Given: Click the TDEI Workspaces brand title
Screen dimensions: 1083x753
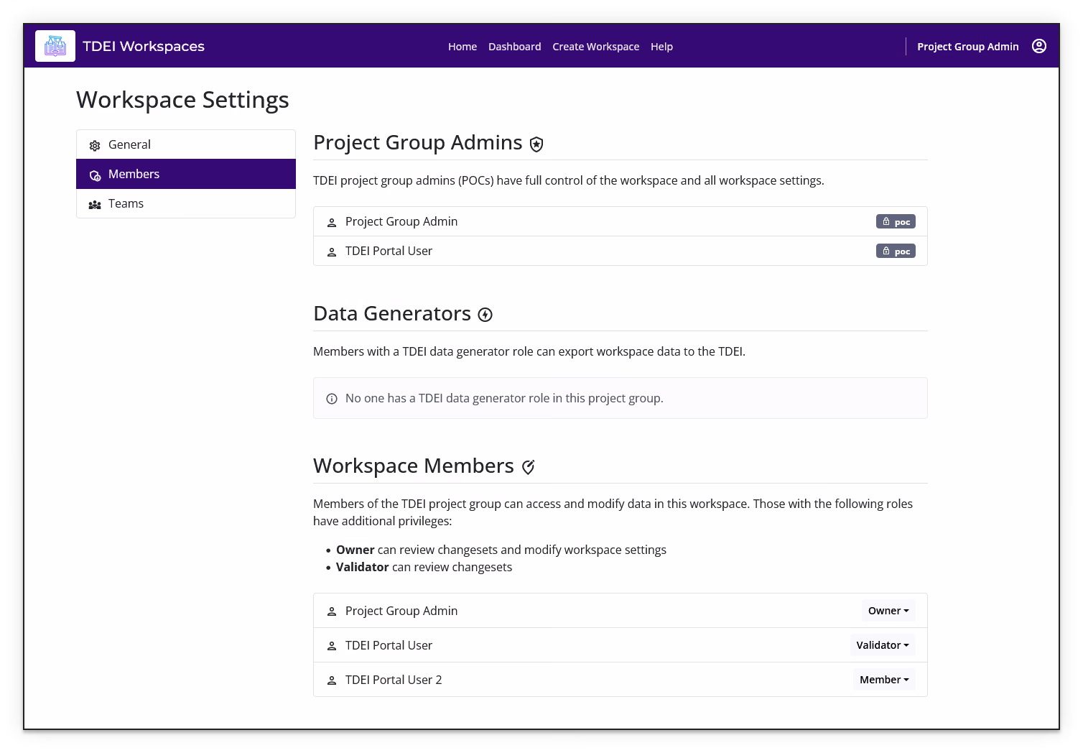Looking at the screenshot, I should (x=144, y=46).
